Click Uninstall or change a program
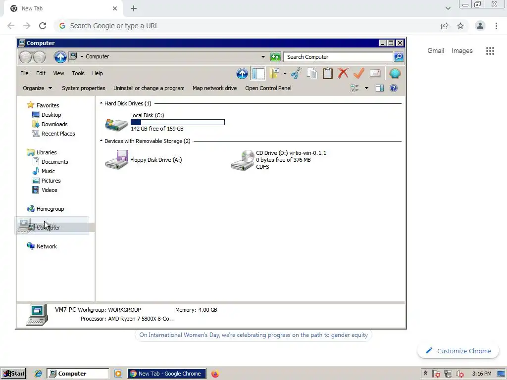Image resolution: width=507 pixels, height=380 pixels. pos(149,88)
